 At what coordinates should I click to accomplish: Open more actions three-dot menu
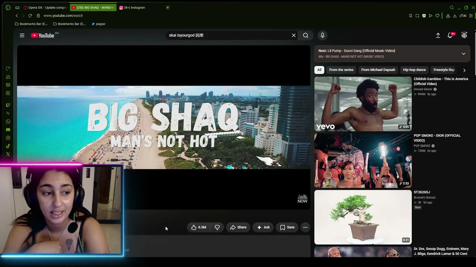[305, 227]
